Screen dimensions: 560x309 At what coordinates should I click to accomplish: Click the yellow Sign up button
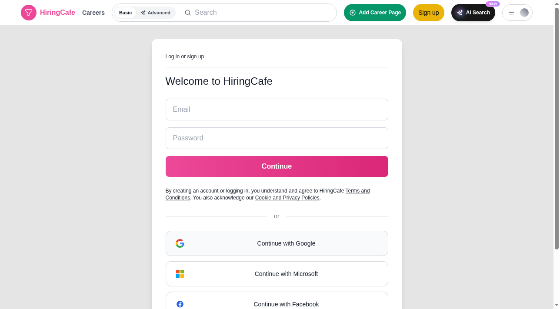(429, 13)
